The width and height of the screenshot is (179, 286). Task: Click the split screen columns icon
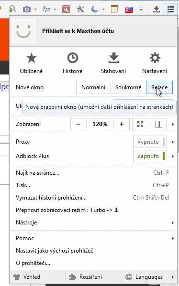[159, 124]
